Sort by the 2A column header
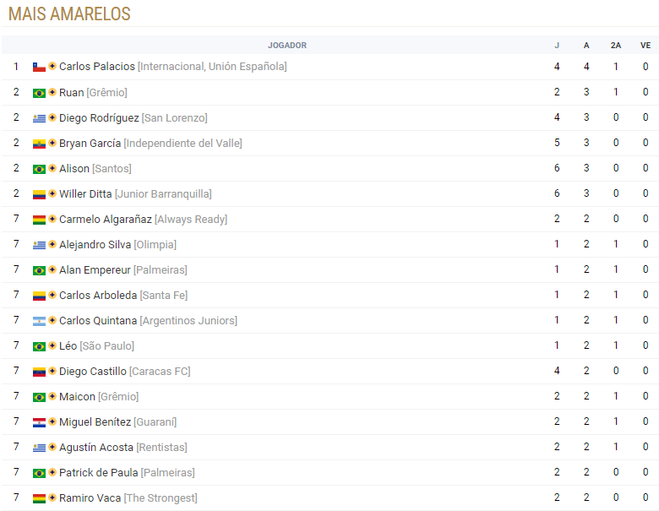Image resolution: width=659 pixels, height=511 pixels. point(616,46)
